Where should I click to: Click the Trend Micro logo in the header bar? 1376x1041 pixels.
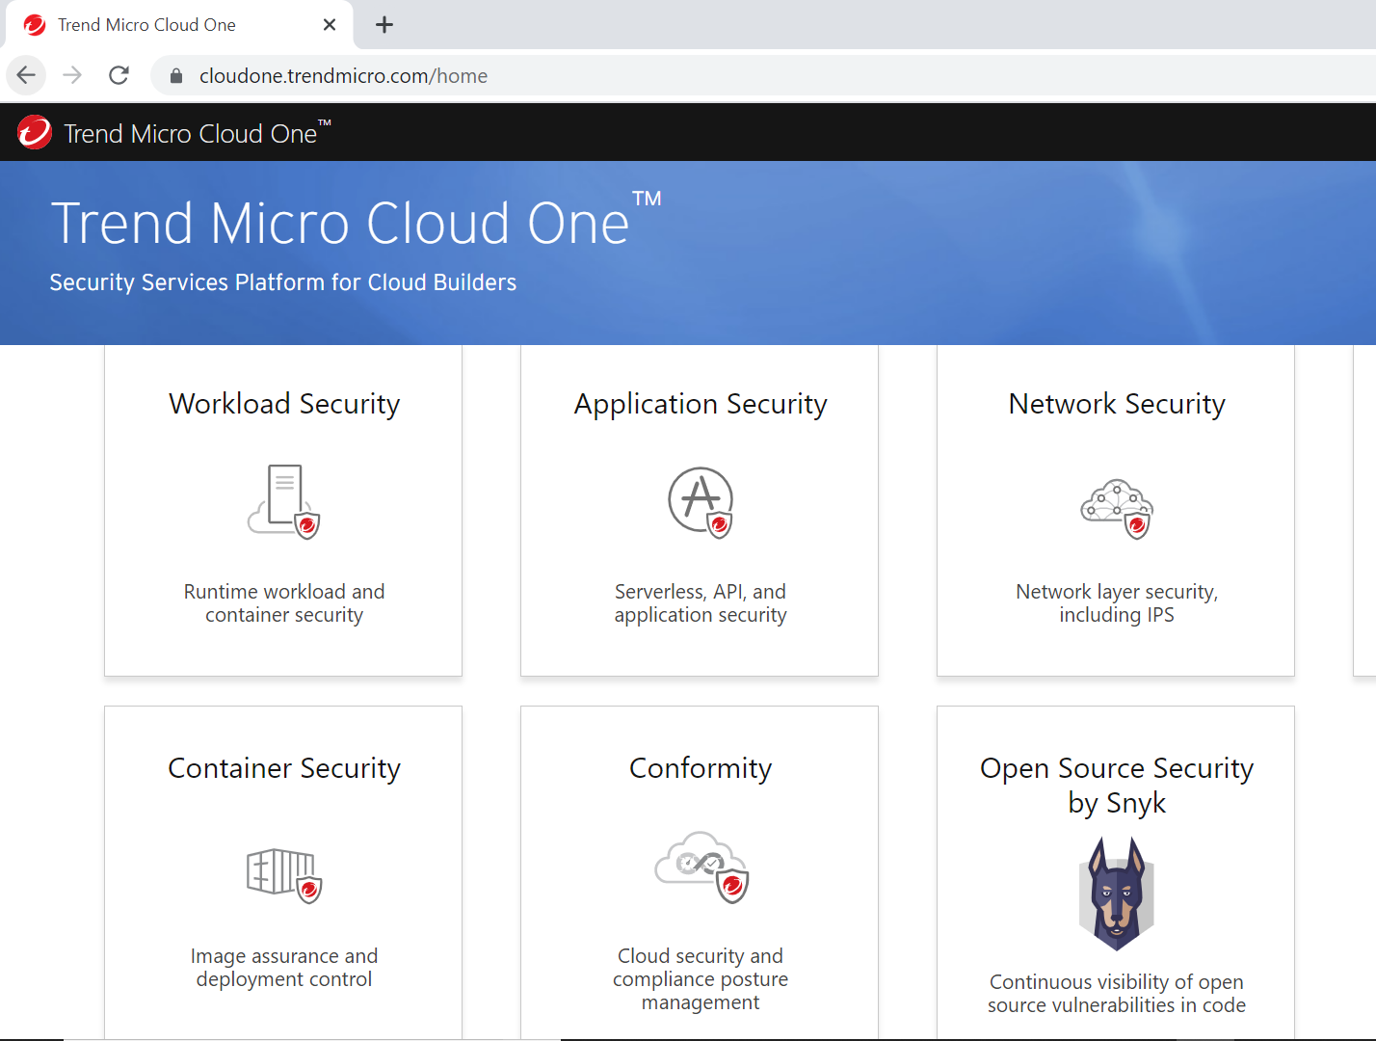coord(35,132)
